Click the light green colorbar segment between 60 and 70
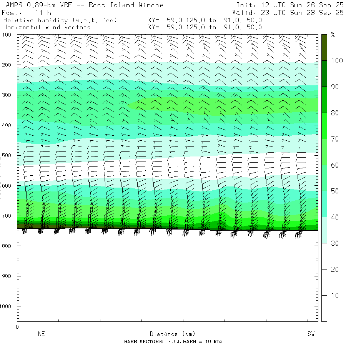Screen dimensions: 346x346 [324, 152]
